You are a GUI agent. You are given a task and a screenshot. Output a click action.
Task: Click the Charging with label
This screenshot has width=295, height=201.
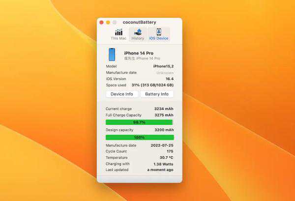[118, 164]
